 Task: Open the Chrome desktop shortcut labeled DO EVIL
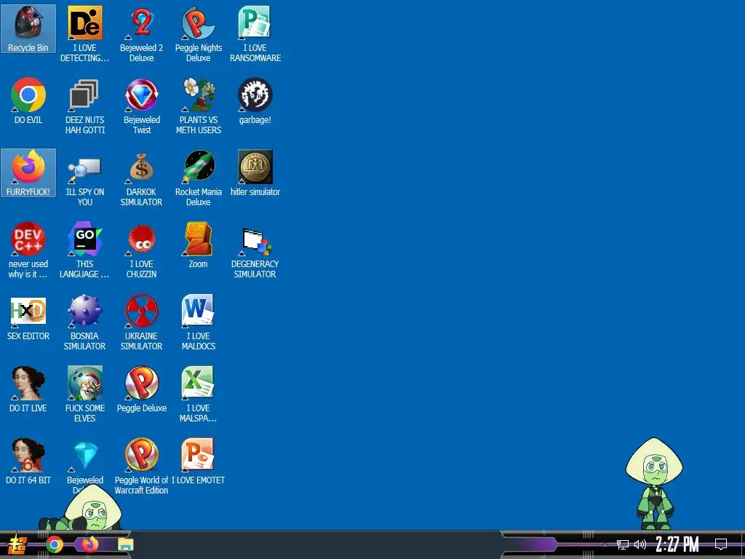(x=28, y=100)
